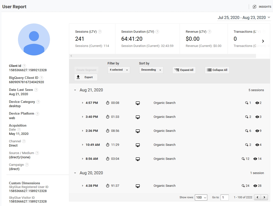Click the stopwatch icon for 91:37 duration
Screen dimensions: 273x206
pyautogui.click(x=108, y=186)
